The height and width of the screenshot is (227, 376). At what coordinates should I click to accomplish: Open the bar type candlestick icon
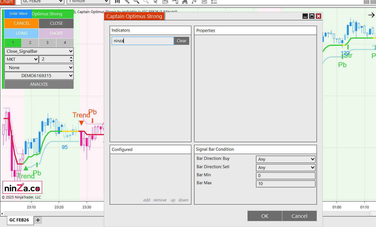pyautogui.click(x=117, y=1)
